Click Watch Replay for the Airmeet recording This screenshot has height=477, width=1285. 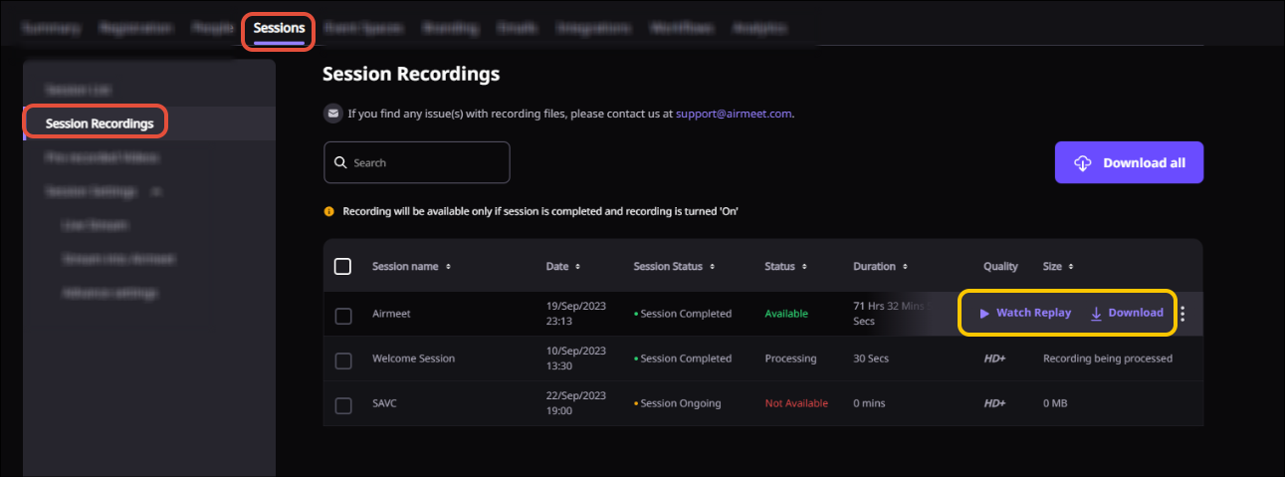point(1025,313)
